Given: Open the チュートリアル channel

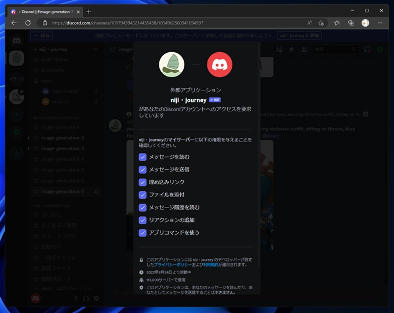Looking at the screenshot, I should click(65, 236).
